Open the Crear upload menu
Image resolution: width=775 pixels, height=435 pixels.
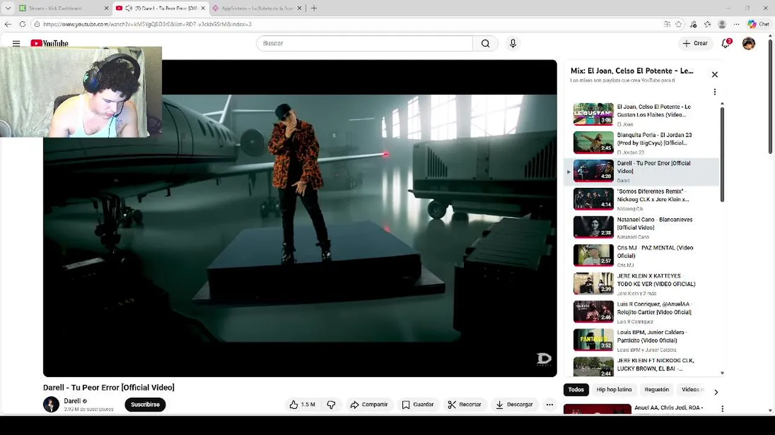pyautogui.click(x=695, y=43)
